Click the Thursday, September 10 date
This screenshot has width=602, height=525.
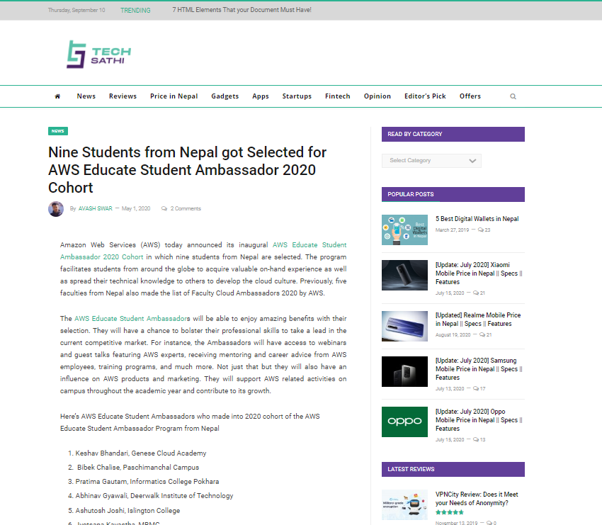coord(76,10)
